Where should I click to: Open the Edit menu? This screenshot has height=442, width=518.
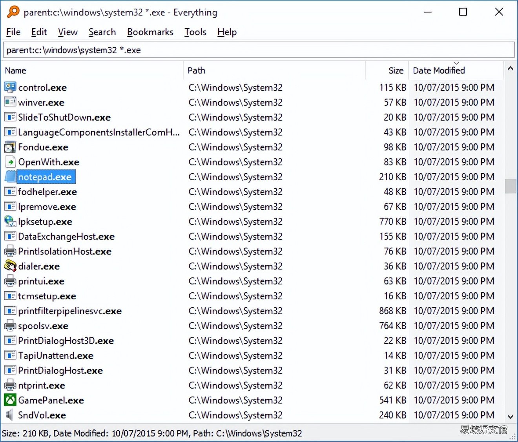pyautogui.click(x=39, y=32)
